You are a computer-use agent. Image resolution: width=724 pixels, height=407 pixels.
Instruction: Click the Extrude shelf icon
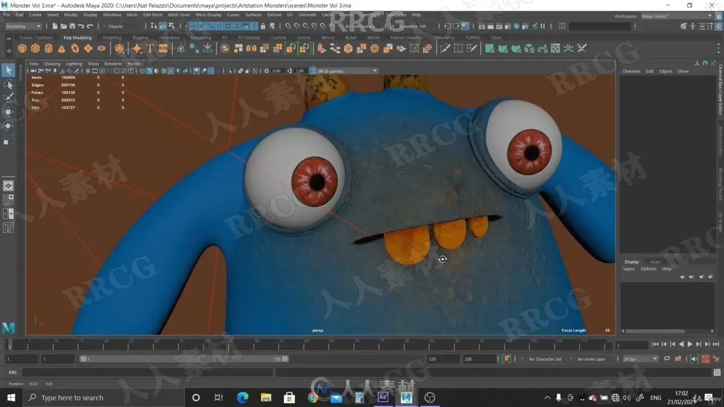(x=322, y=49)
